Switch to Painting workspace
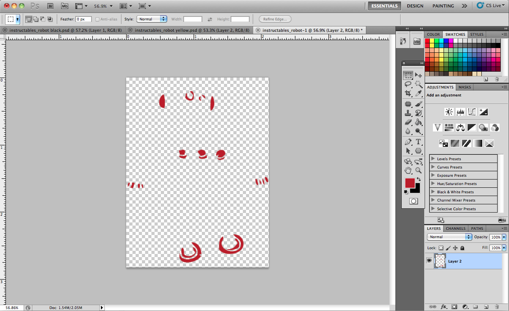The height and width of the screenshot is (311, 509). pos(443,6)
